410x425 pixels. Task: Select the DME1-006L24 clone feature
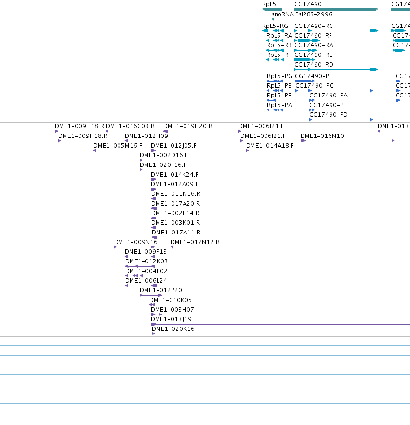click(x=141, y=286)
